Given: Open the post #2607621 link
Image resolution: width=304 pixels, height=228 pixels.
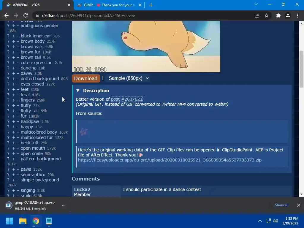Looking at the screenshot, I should coord(126,99).
